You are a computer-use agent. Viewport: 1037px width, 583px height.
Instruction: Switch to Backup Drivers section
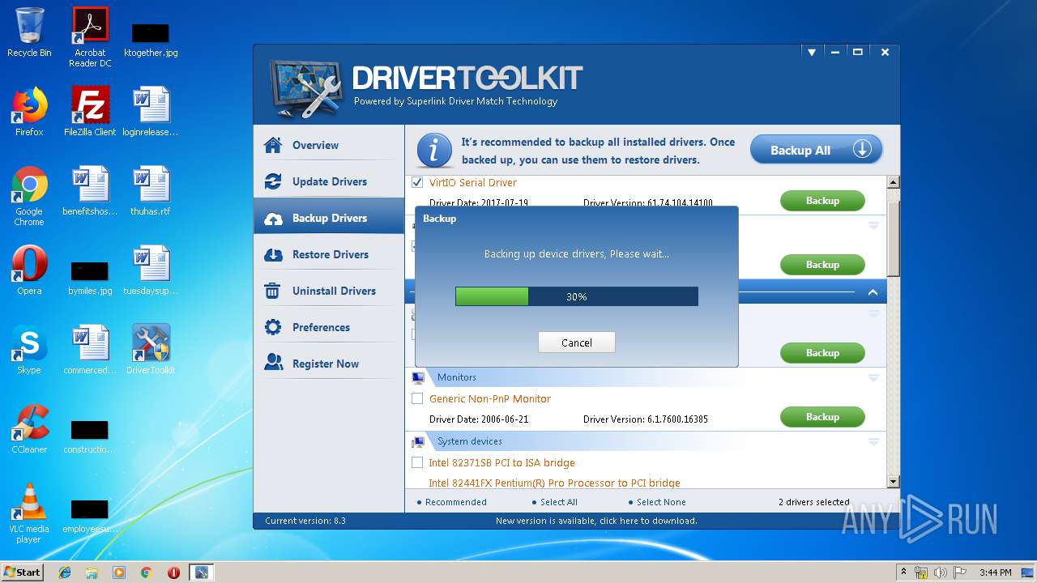pos(329,218)
